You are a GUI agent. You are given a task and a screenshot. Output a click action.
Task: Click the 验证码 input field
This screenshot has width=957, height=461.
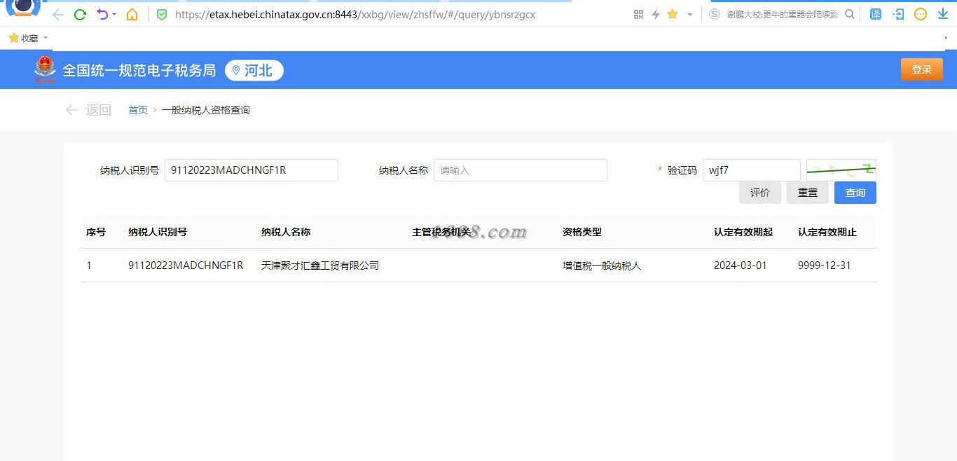point(752,170)
